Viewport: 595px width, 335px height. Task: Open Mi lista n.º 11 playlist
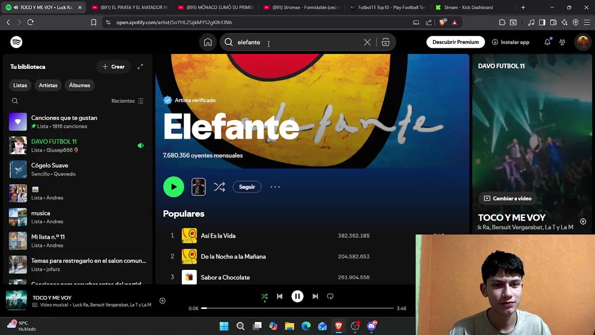[77, 241]
